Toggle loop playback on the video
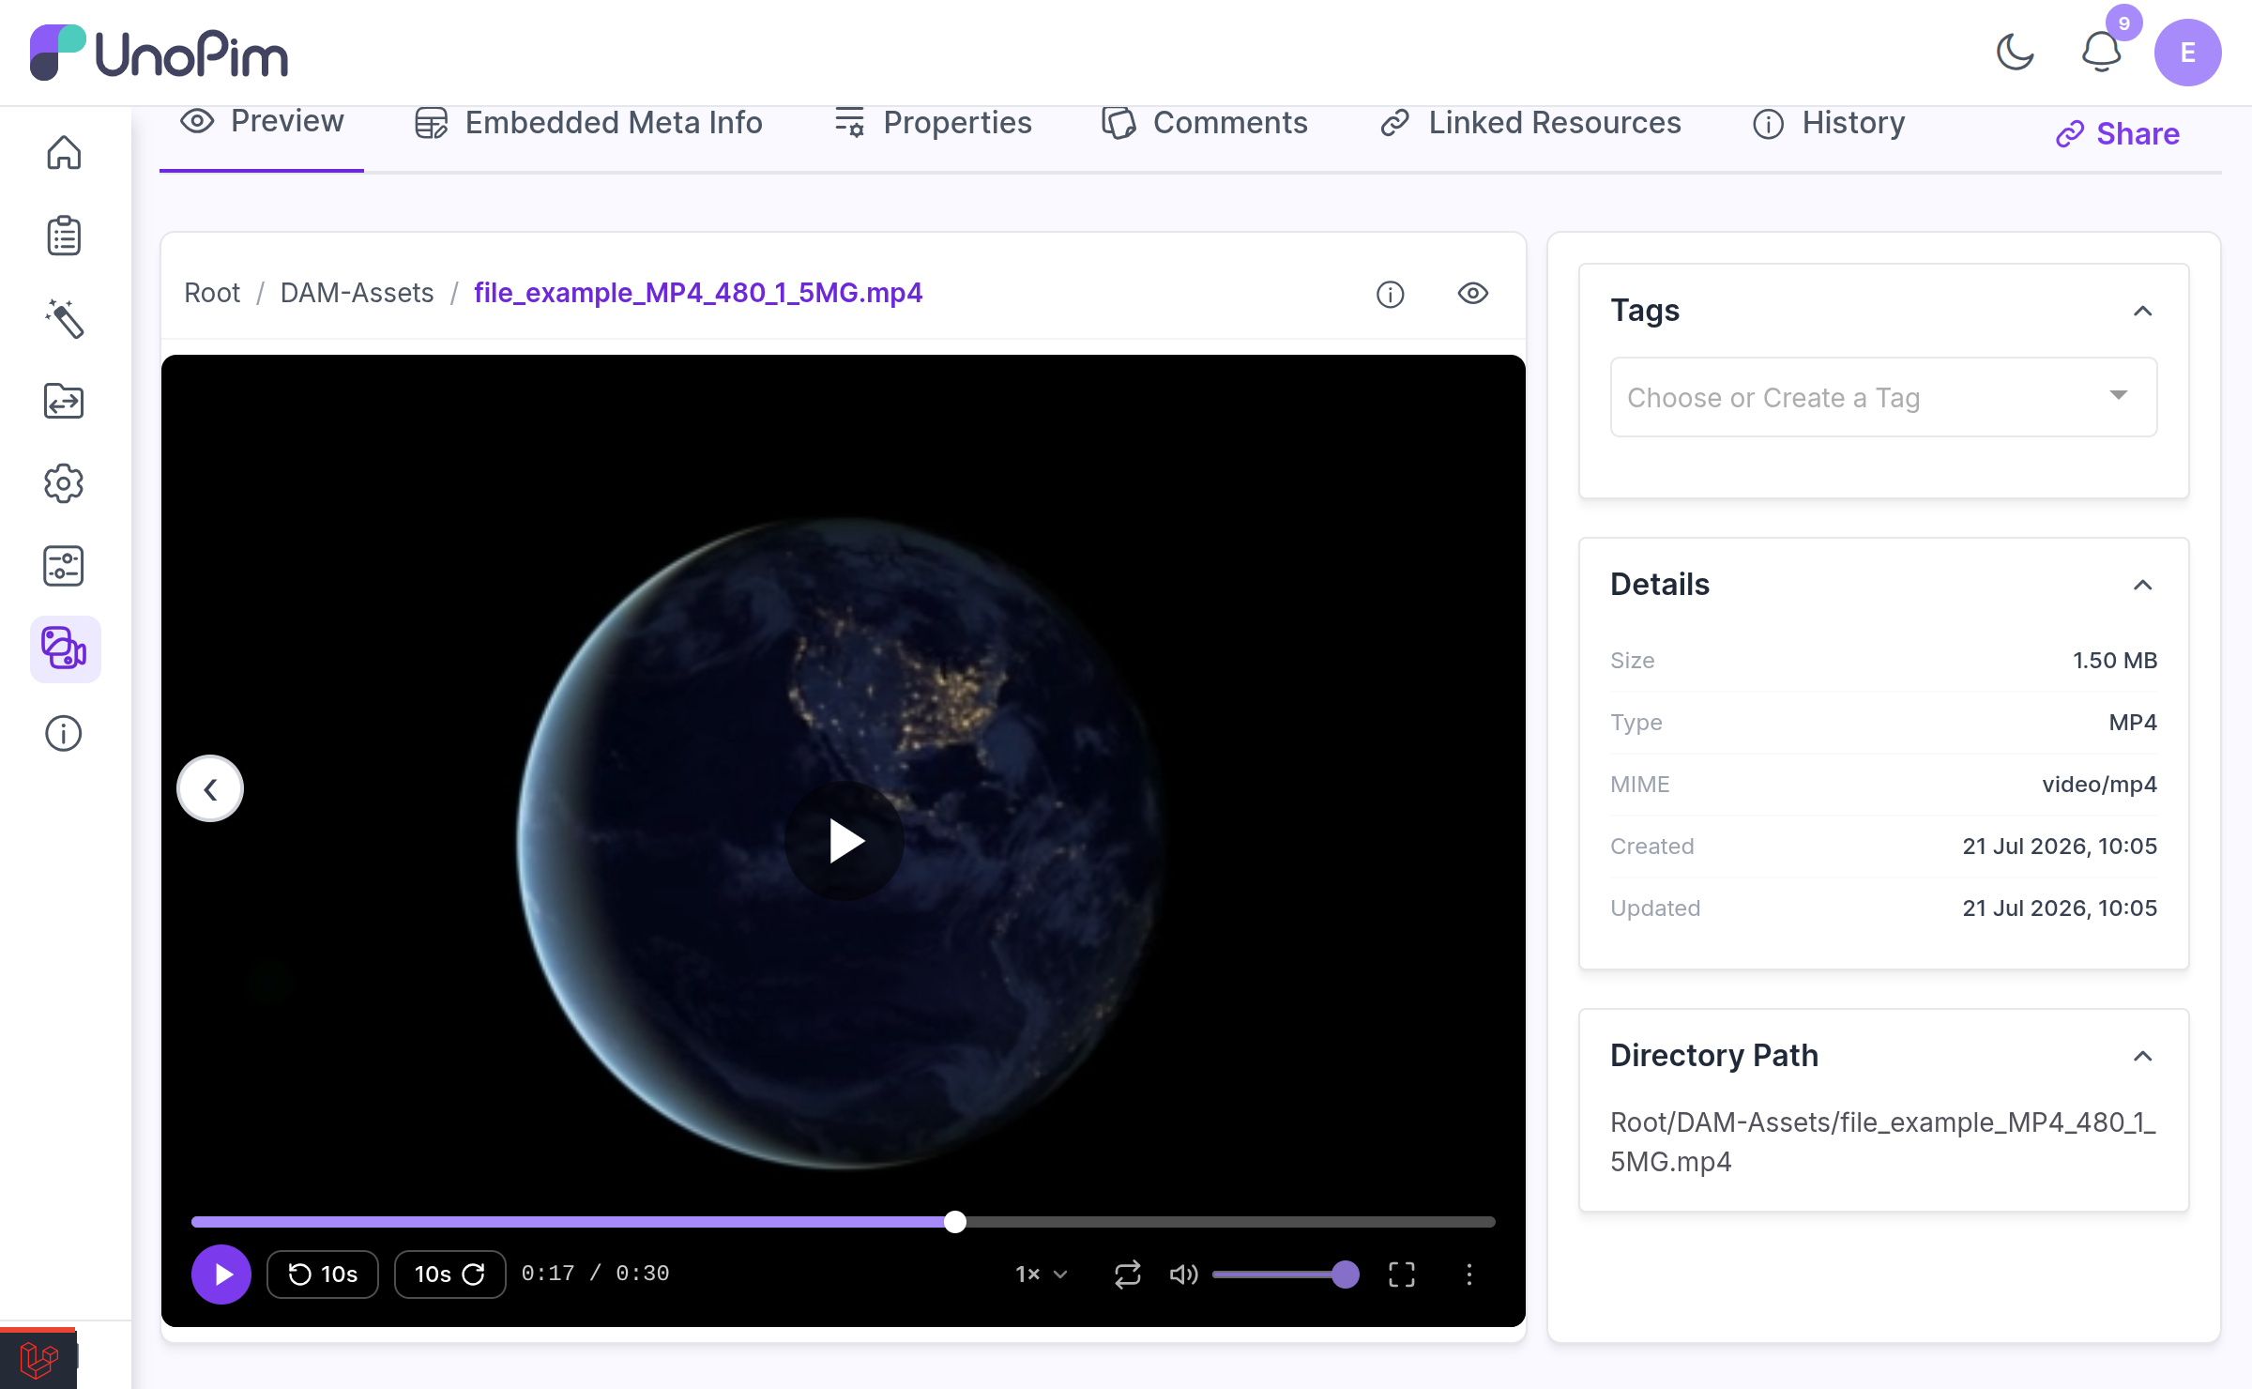The image size is (2252, 1389). (1127, 1274)
